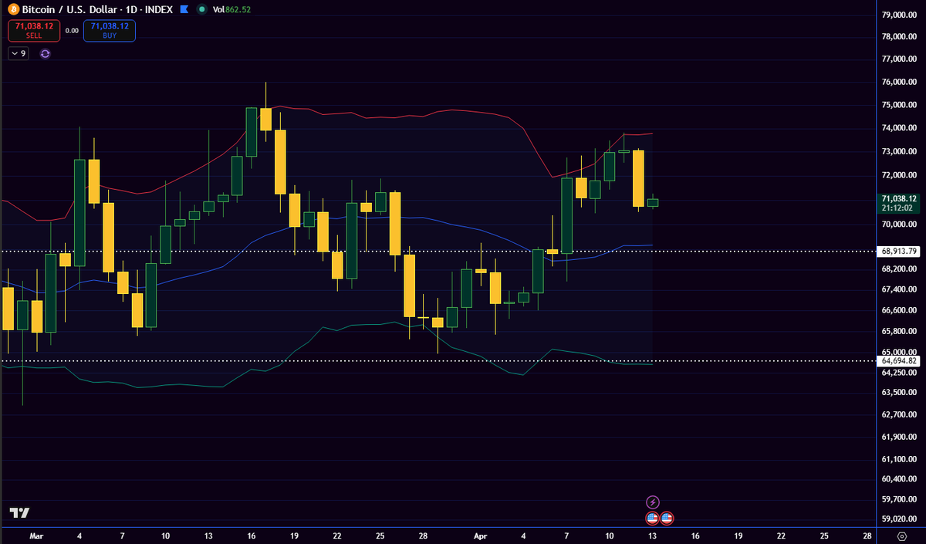Open the right-hand US flag economic event
Screen dimensions: 926x544
[x=667, y=518]
